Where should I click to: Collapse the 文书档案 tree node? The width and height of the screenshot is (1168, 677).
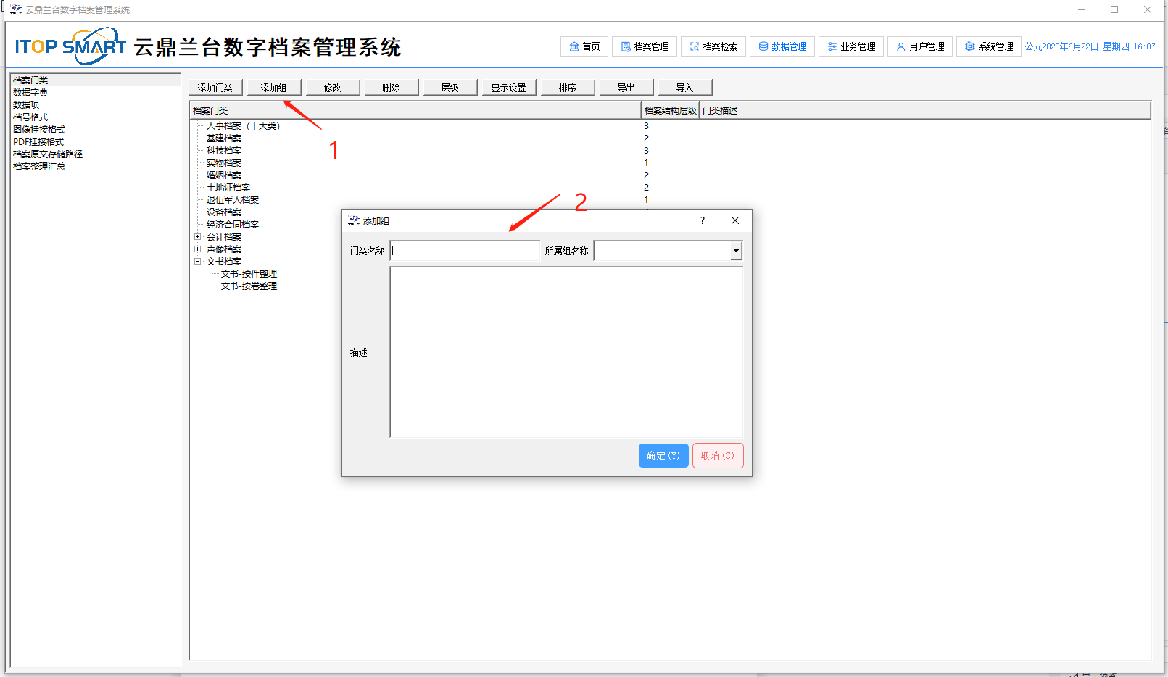coord(197,262)
